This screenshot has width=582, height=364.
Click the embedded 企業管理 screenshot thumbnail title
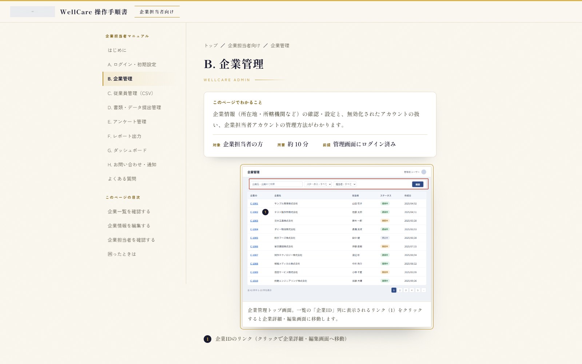click(x=254, y=172)
